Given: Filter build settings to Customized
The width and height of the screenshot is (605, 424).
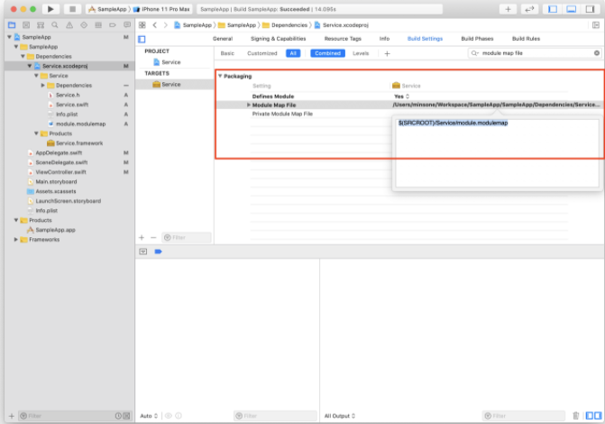Looking at the screenshot, I should pyautogui.click(x=262, y=53).
